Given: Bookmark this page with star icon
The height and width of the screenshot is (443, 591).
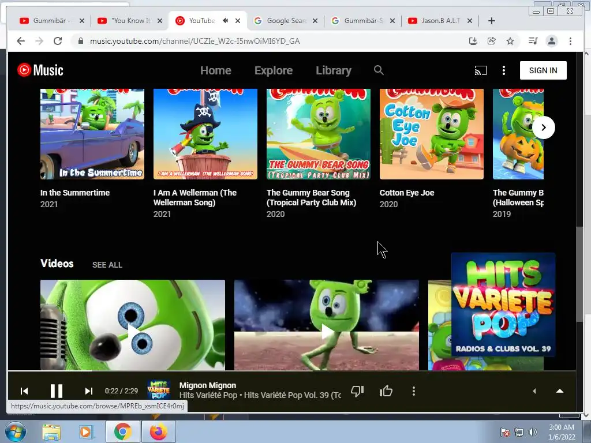Looking at the screenshot, I should coord(510,41).
